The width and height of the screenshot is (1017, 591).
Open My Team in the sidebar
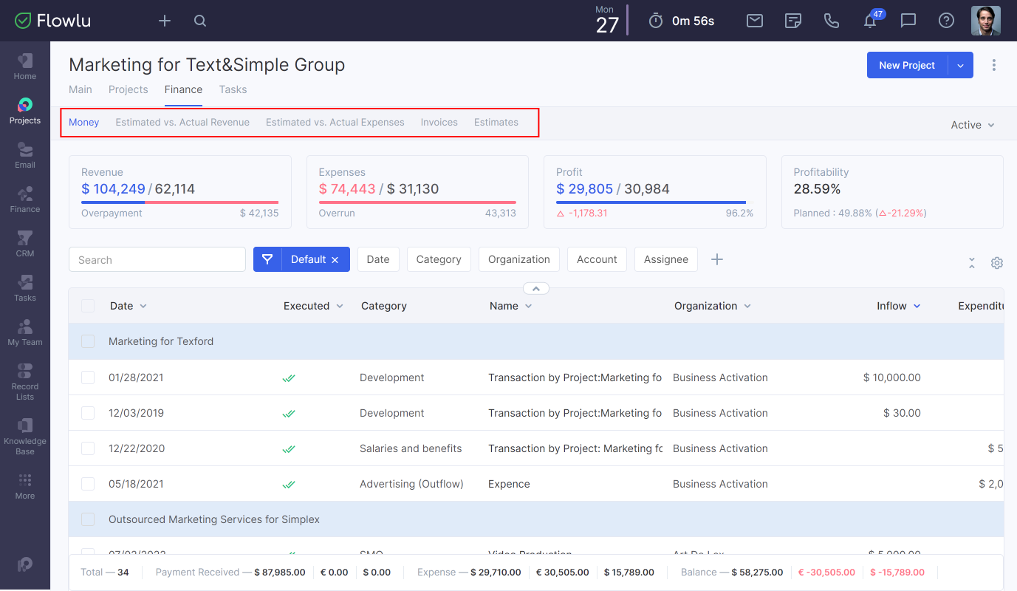pyautogui.click(x=25, y=332)
